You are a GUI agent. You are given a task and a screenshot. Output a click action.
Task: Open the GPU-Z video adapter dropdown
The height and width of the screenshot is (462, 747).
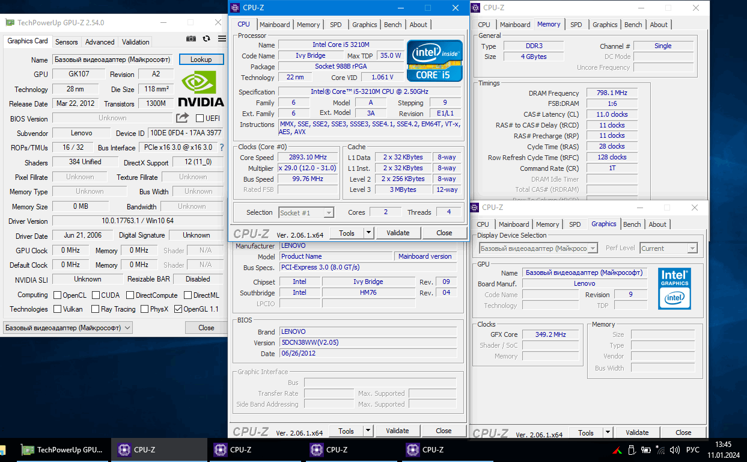68,328
